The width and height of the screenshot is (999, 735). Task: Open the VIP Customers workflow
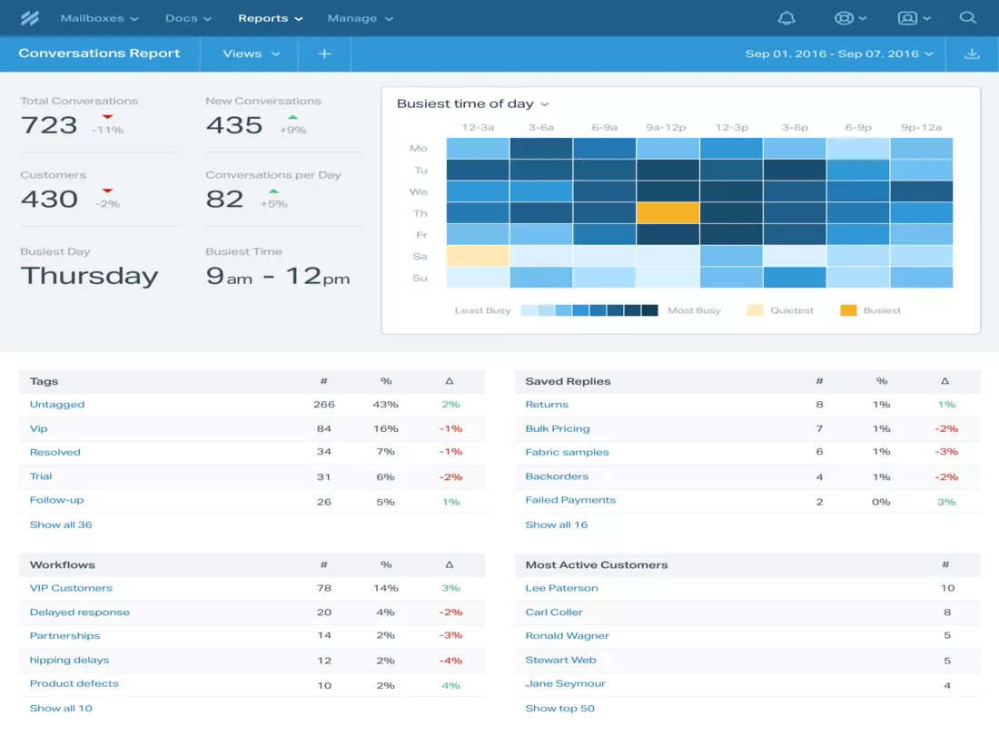pyautogui.click(x=71, y=588)
